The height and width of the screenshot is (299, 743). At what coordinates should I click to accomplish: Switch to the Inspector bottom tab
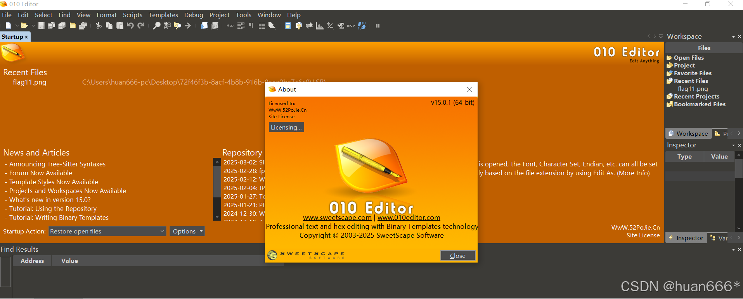pyautogui.click(x=686, y=238)
